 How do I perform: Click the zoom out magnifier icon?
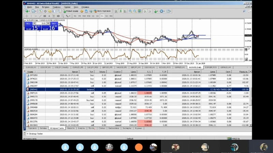pos(135,11)
